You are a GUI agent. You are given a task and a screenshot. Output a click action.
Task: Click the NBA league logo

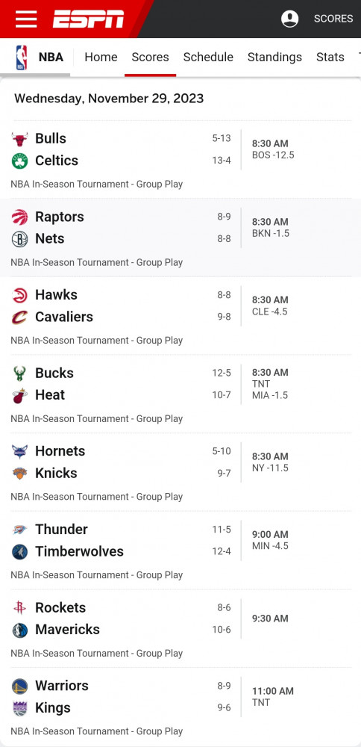click(21, 58)
